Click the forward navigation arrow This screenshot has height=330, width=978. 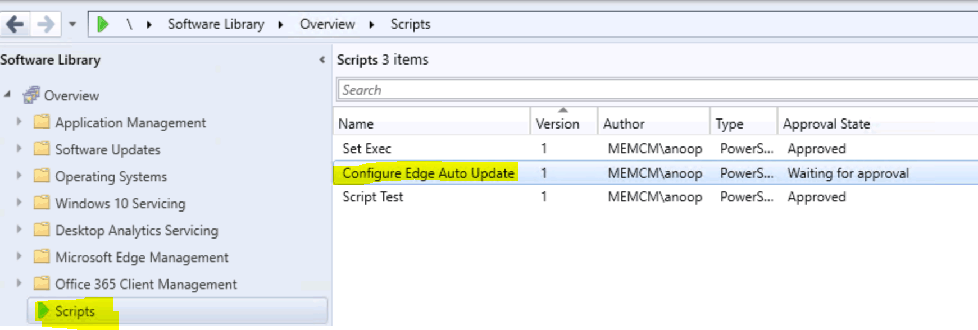coord(46,24)
